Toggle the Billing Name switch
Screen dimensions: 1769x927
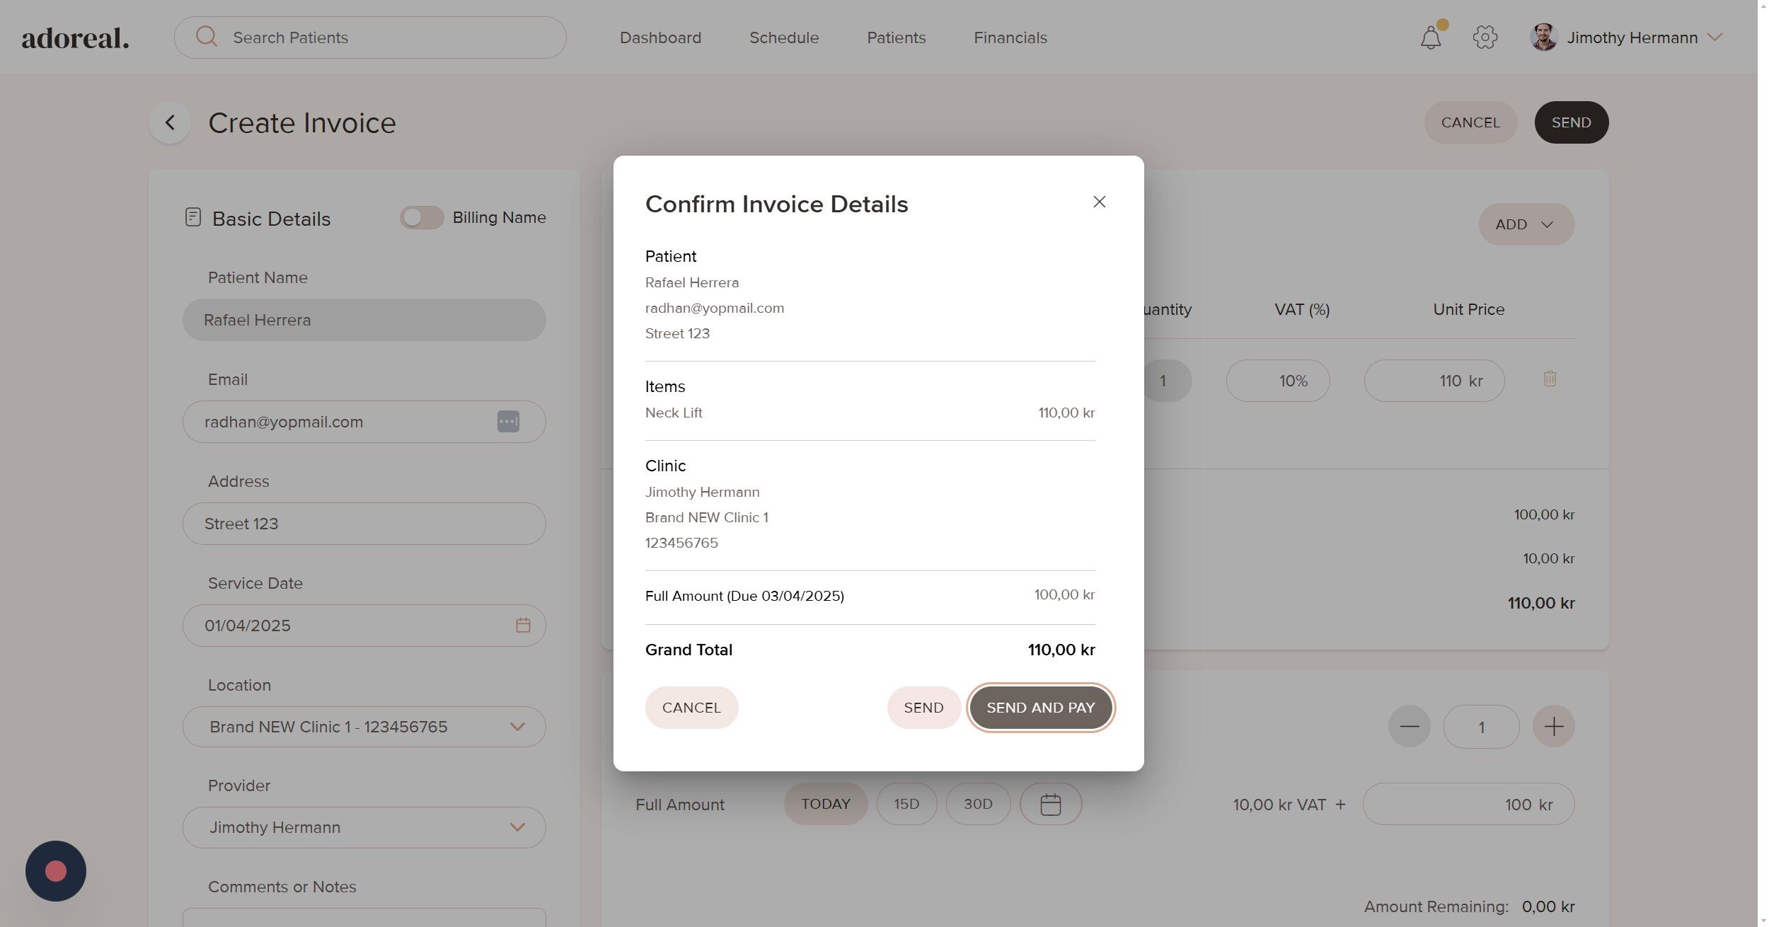pos(422,218)
